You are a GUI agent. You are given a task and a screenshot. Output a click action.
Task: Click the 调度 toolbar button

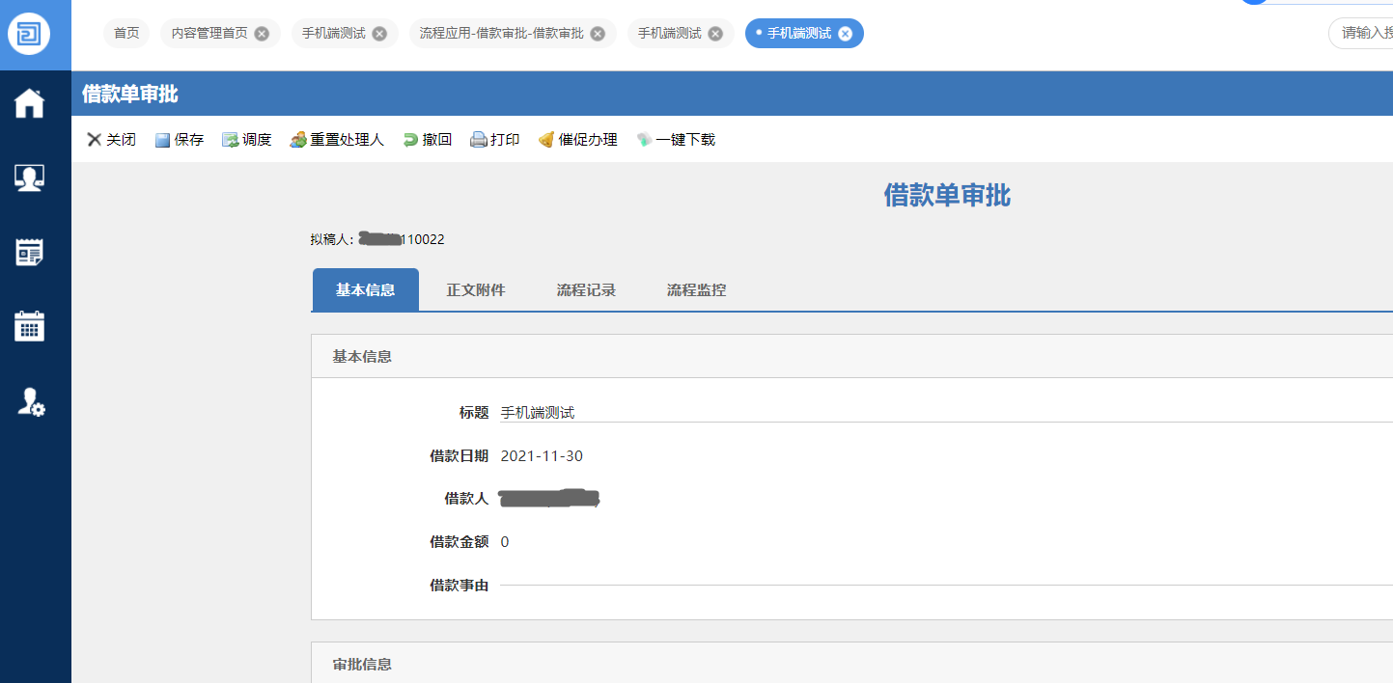247,140
